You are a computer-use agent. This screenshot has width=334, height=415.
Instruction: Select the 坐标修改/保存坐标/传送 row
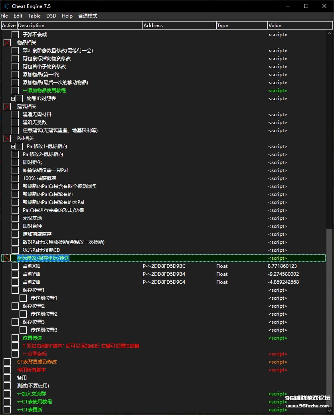click(43, 258)
